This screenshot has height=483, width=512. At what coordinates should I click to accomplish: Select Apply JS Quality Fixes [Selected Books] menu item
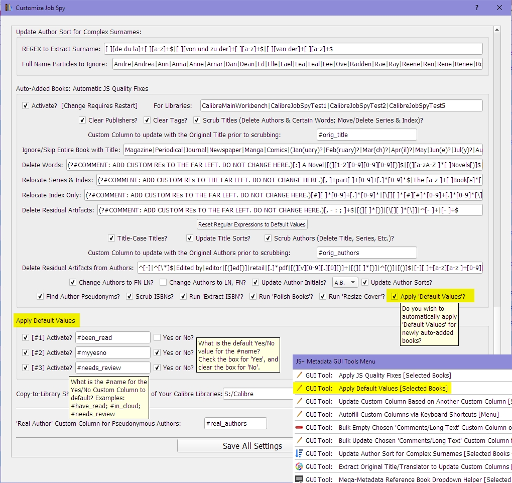click(403, 375)
